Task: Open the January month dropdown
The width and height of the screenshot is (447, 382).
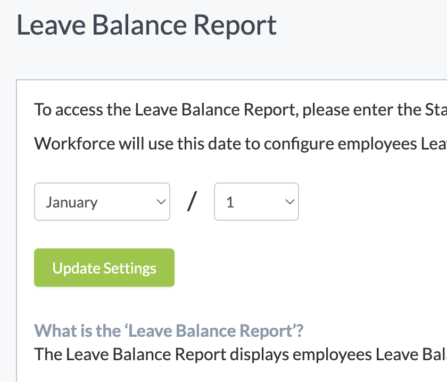Action: [102, 202]
